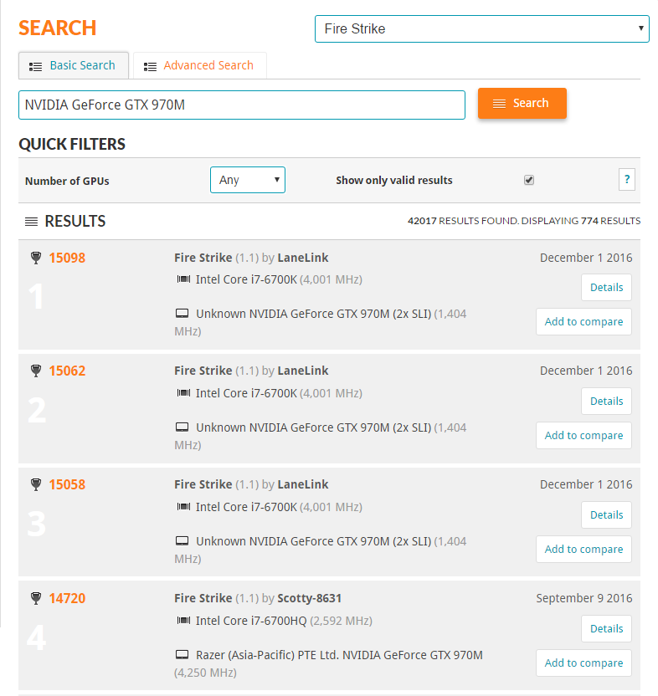Click the trophy icon beside score 15098
Image resolution: width=658 pixels, height=696 pixels.
click(x=35, y=258)
